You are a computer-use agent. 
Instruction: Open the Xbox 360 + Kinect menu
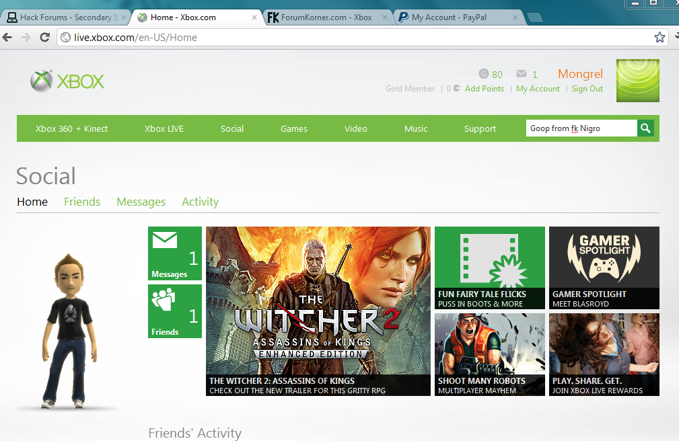click(x=71, y=128)
